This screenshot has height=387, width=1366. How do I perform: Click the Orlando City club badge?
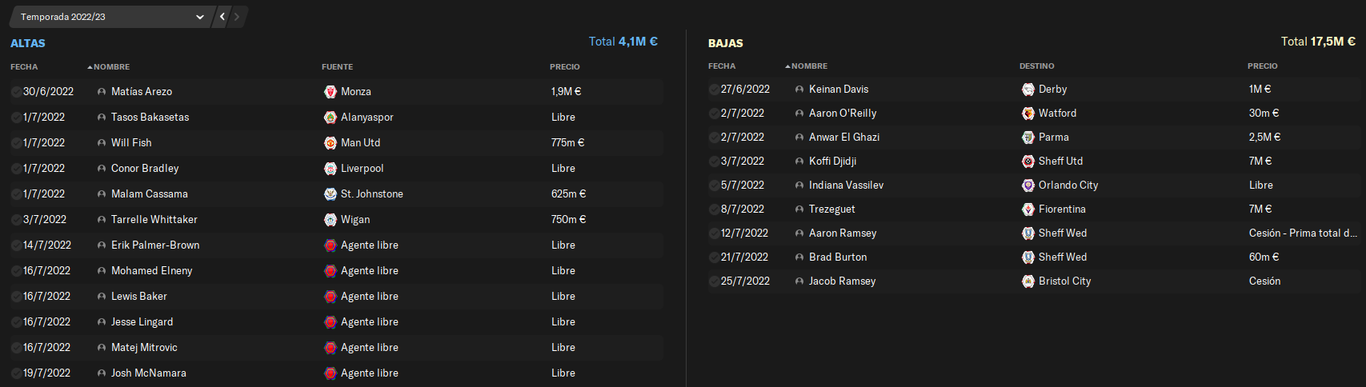tap(1028, 186)
